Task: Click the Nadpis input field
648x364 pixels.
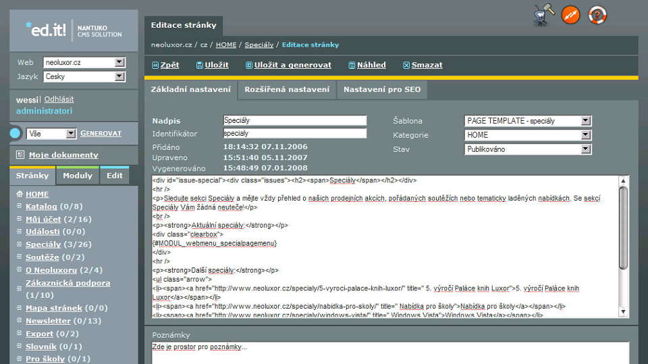Action: tap(295, 120)
